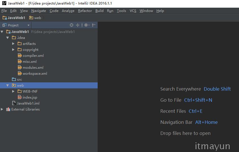Image resolution: width=239 pixels, height=152 pixels.
Task: Select the src folder label
Action: click(x=19, y=80)
